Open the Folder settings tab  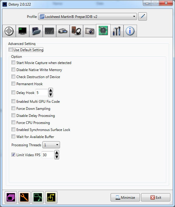(x=36, y=31)
